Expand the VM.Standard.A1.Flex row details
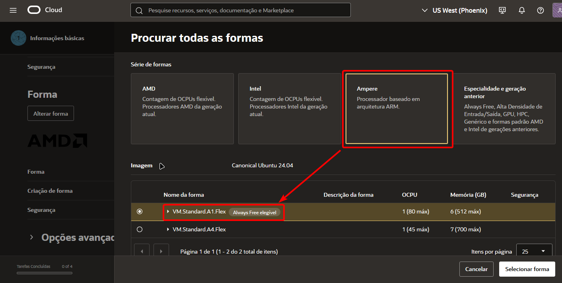This screenshot has height=283, width=562. click(x=168, y=211)
